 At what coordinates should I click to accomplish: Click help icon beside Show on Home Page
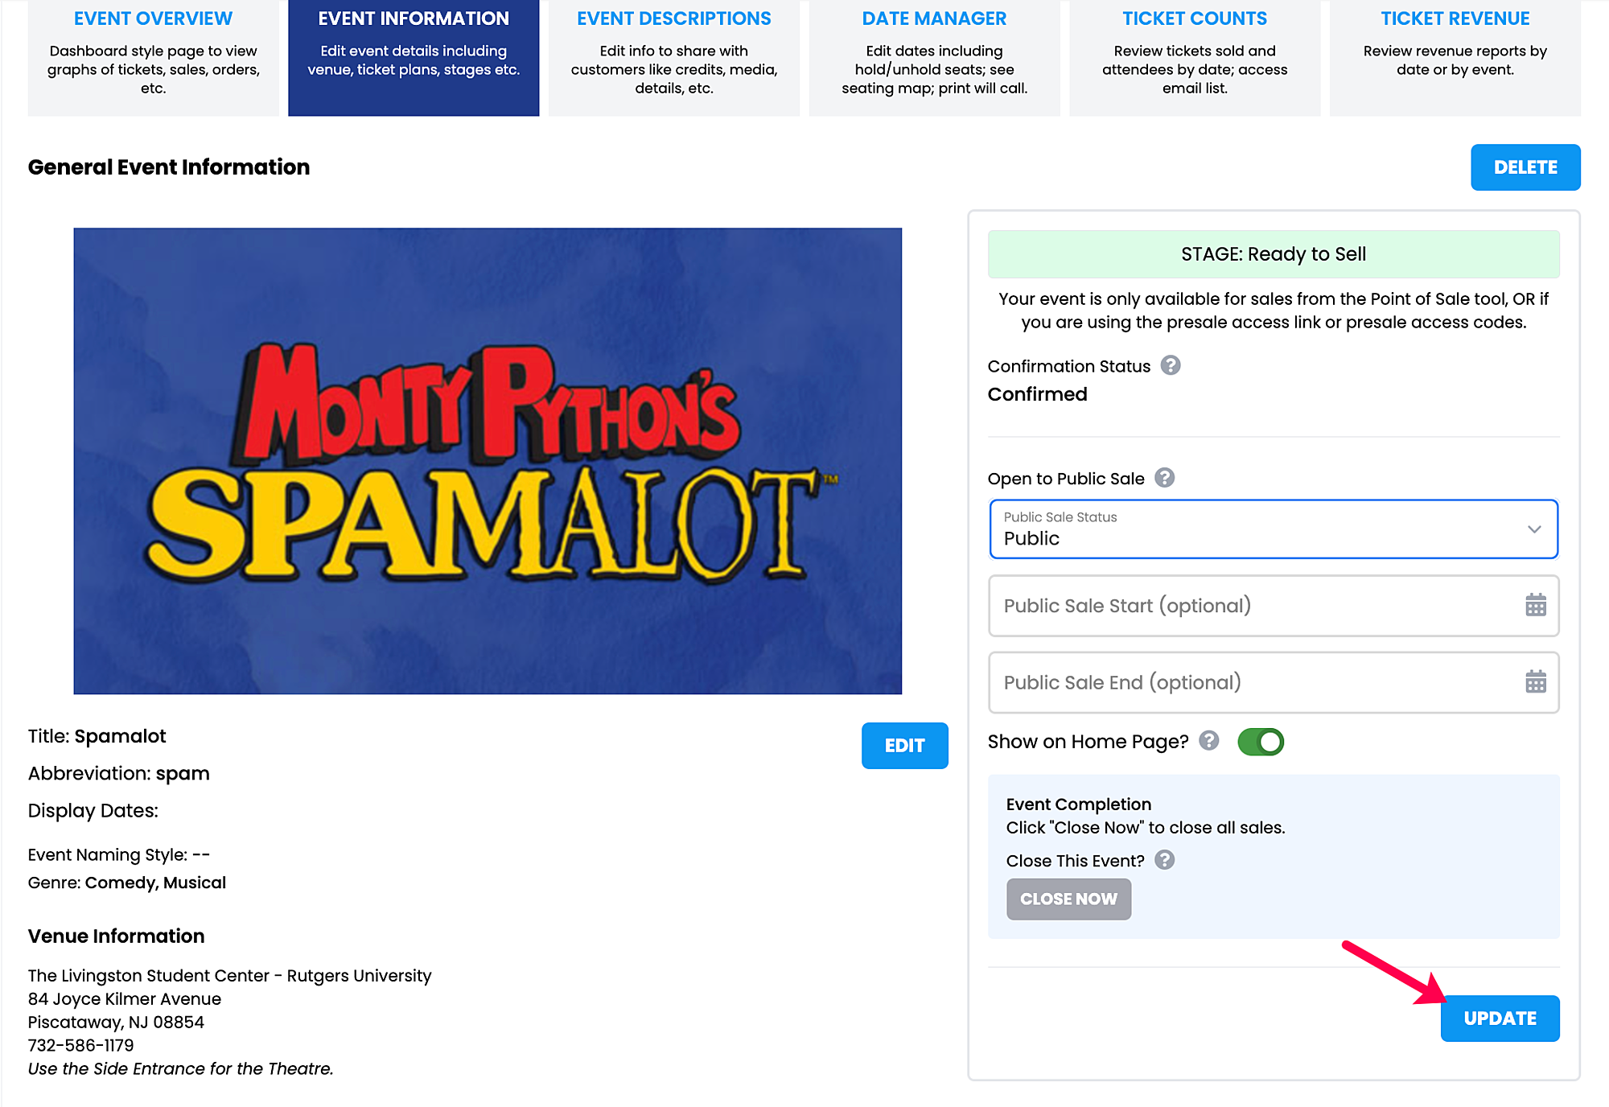tap(1208, 740)
